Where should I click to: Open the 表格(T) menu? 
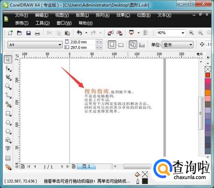(22, 23)
